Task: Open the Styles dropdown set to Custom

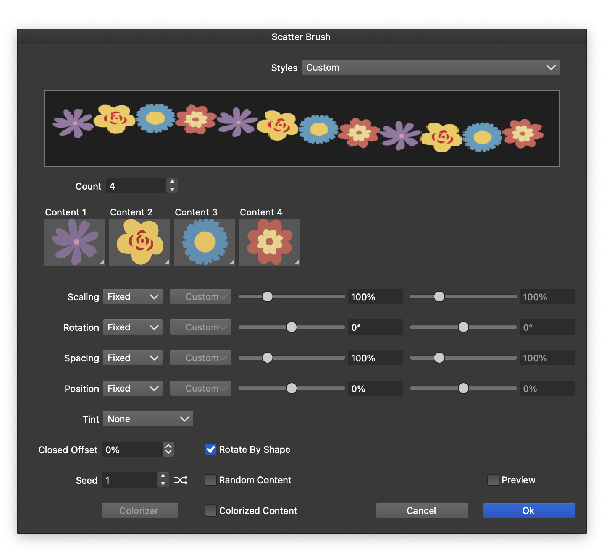Action: pyautogui.click(x=430, y=67)
